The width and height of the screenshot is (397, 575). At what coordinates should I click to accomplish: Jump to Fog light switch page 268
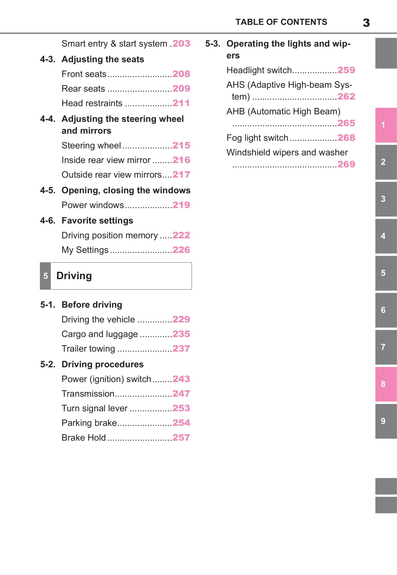[x=346, y=138]
